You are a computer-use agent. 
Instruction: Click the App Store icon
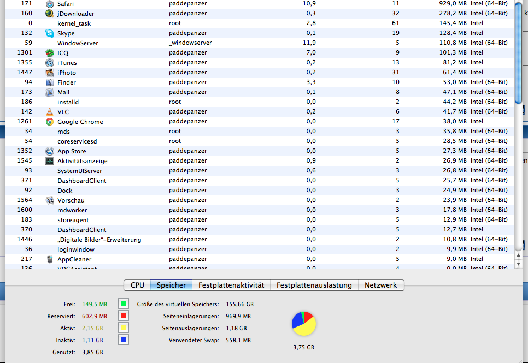[50, 151]
